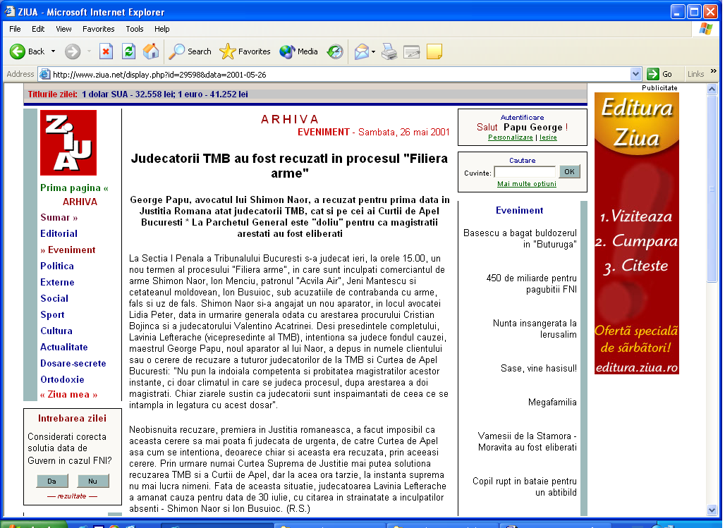Click the vertical scrollbar down arrow
The width and height of the screenshot is (725, 528).
click(712, 510)
